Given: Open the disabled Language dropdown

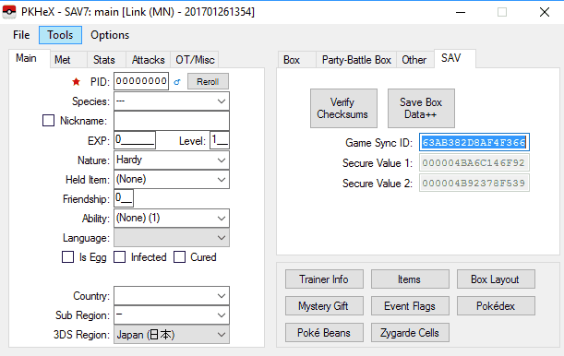Looking at the screenshot, I should click(x=172, y=237).
